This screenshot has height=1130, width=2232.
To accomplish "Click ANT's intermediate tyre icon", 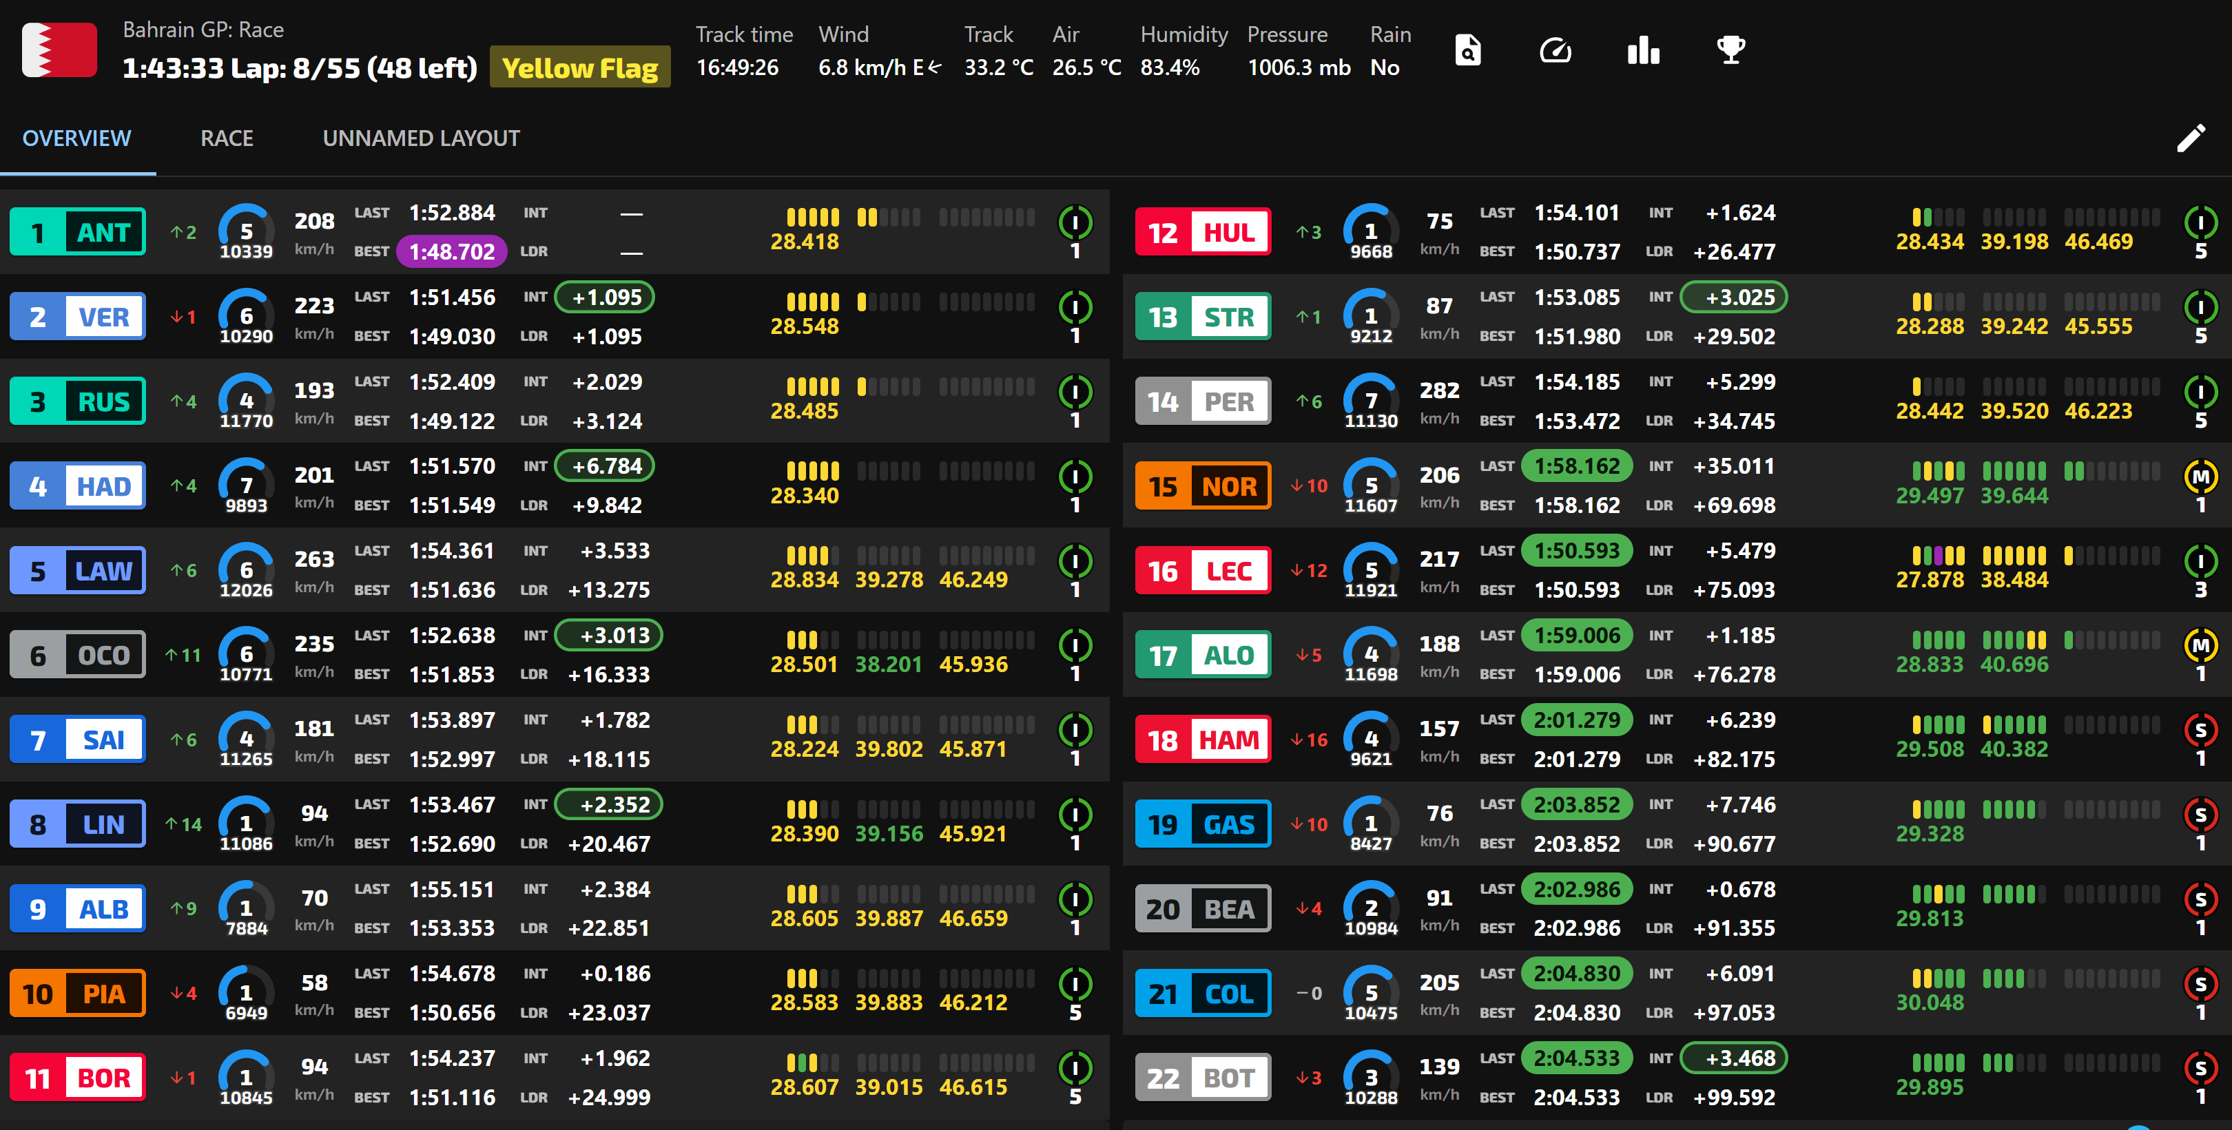I will point(1075,222).
